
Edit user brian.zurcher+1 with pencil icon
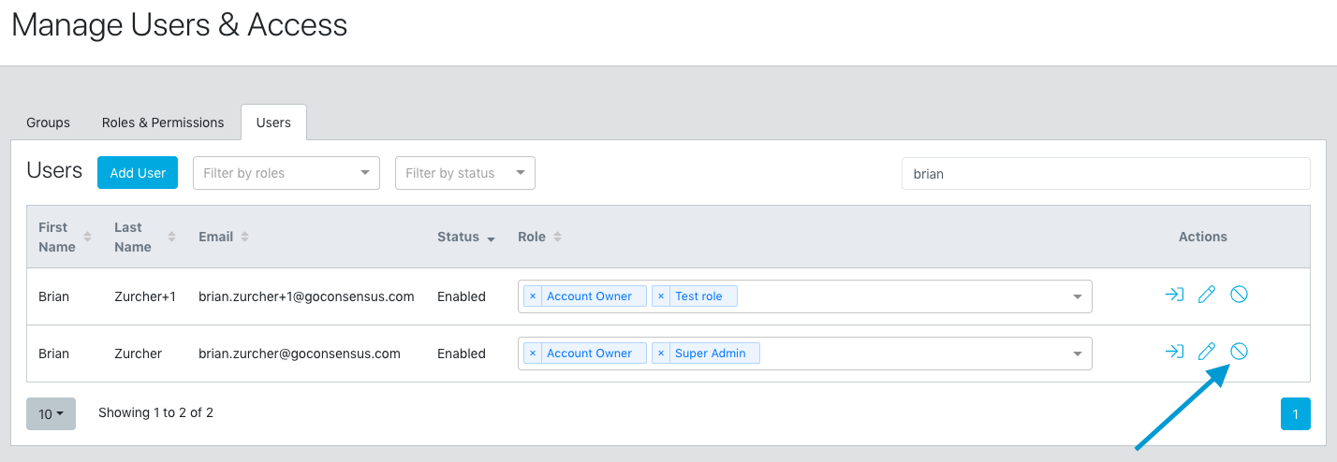point(1207,296)
